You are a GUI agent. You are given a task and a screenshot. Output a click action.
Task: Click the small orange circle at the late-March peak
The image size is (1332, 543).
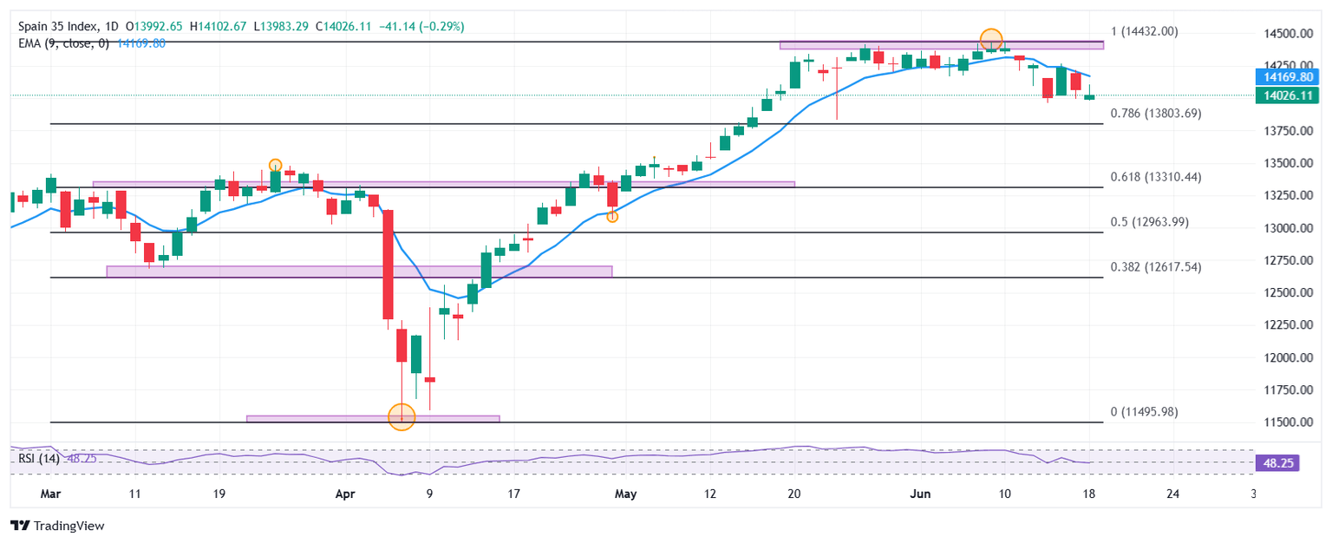coord(275,165)
